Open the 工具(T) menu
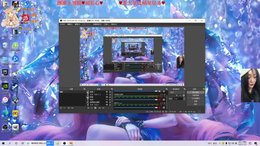The height and width of the screenshot is (146, 260). [106, 24]
